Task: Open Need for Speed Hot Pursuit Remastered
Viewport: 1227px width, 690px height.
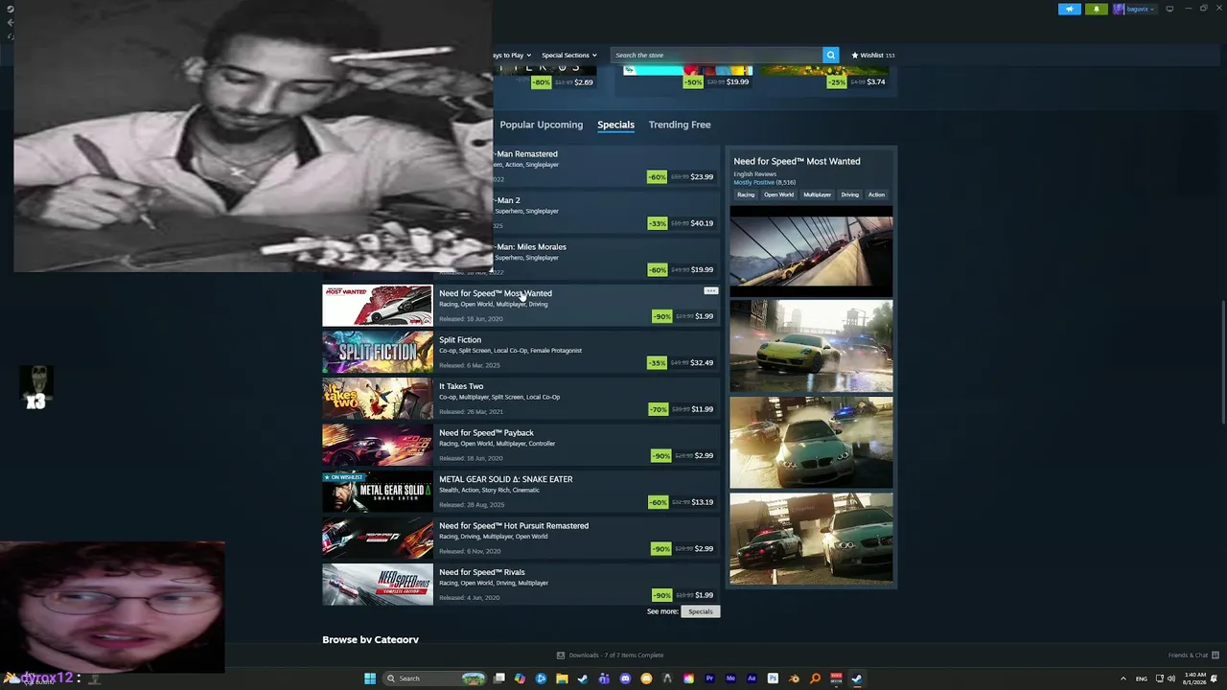Action: point(521,538)
